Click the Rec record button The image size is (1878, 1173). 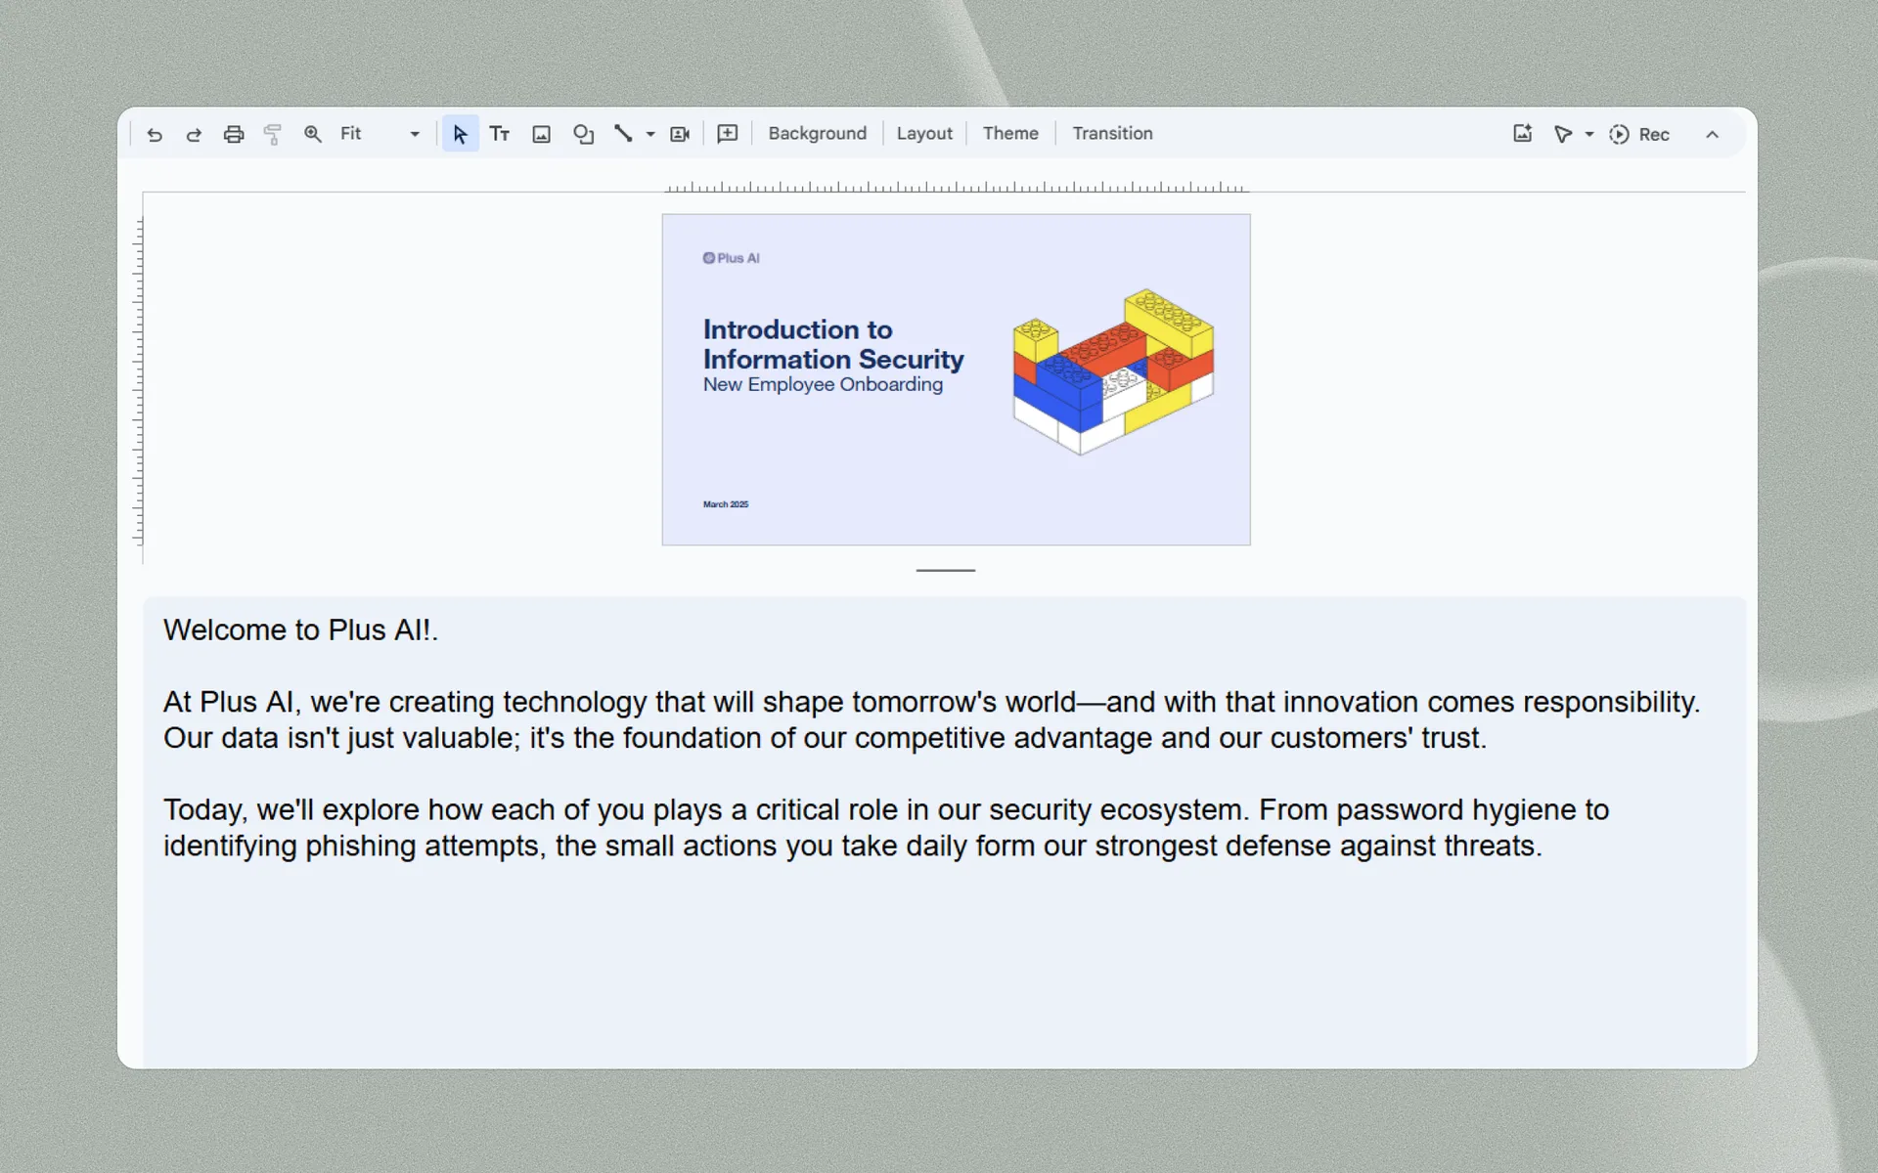click(x=1639, y=135)
